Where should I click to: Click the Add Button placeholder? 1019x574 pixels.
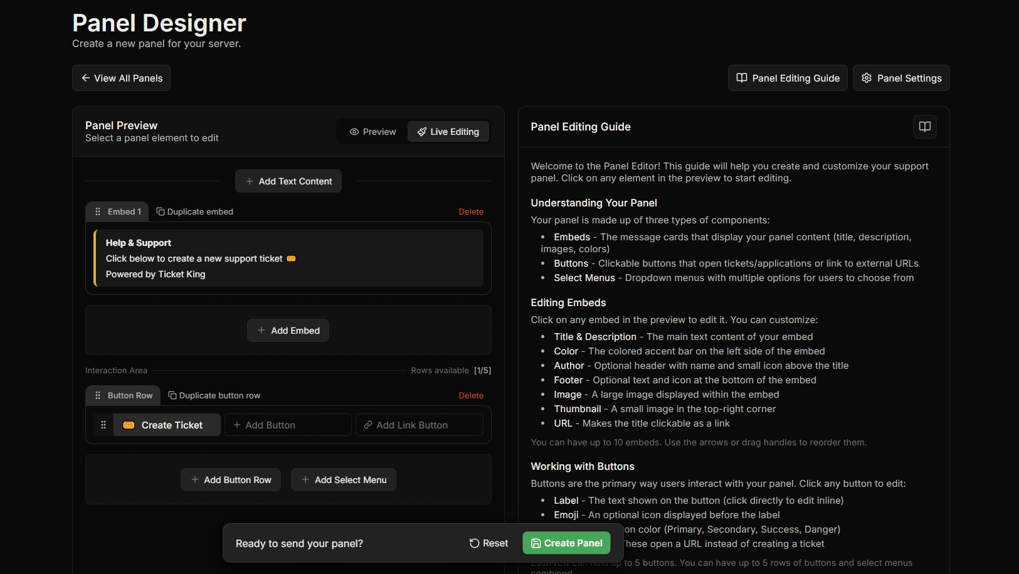288,425
